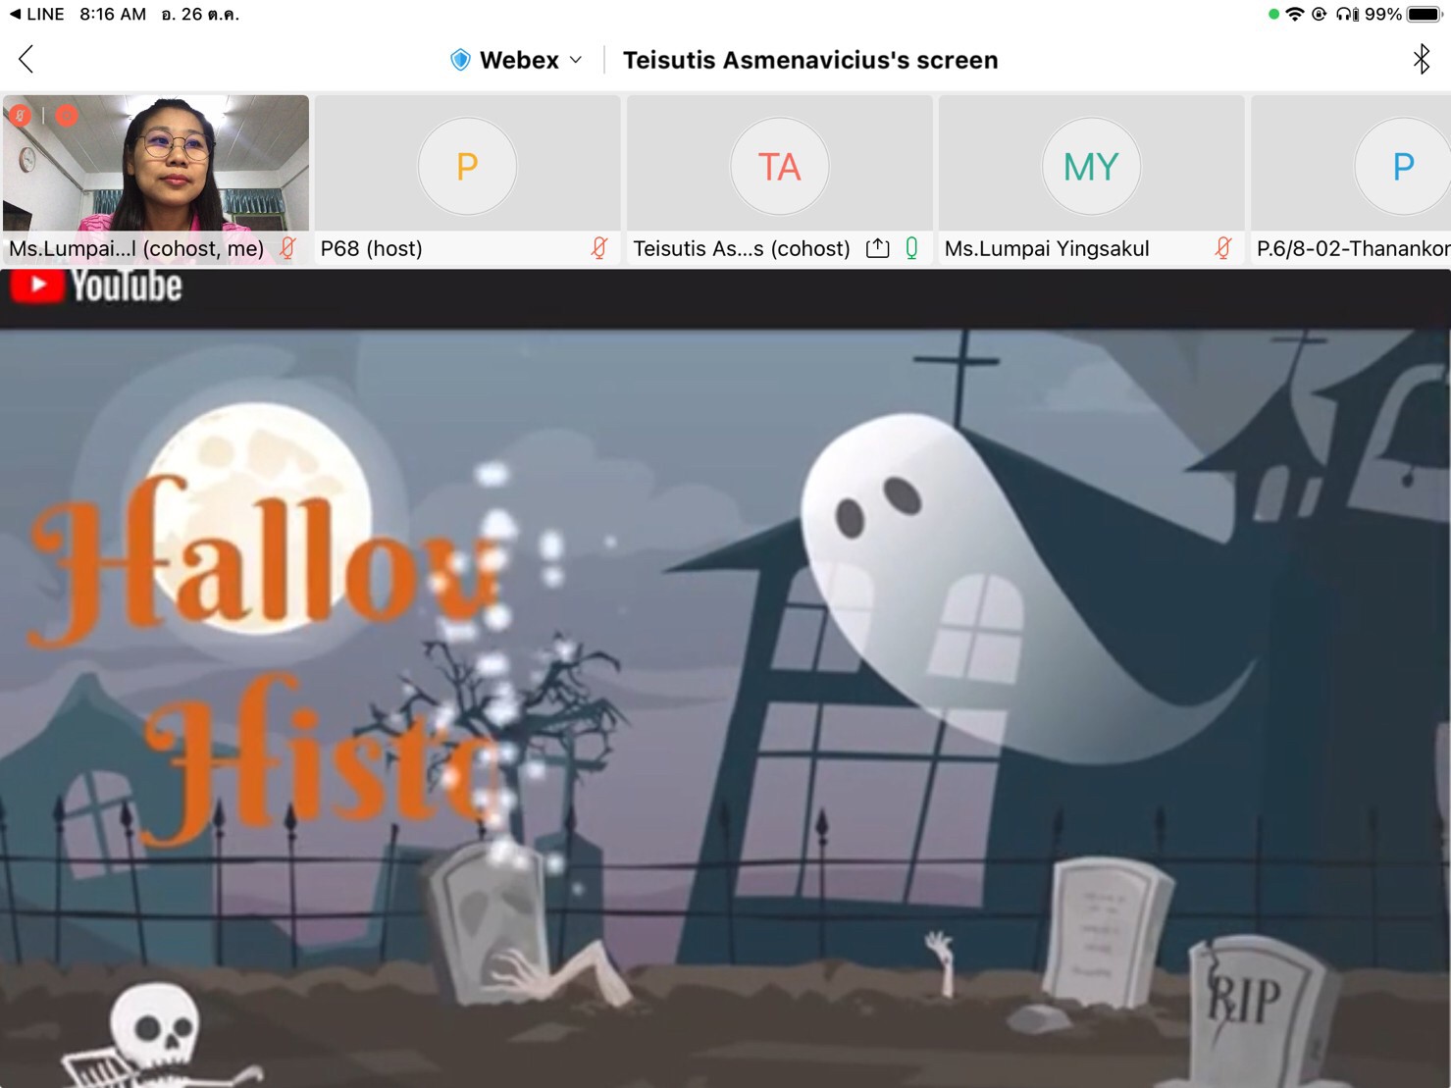
Task: Return to LINE app from status bar
Action: (36, 14)
